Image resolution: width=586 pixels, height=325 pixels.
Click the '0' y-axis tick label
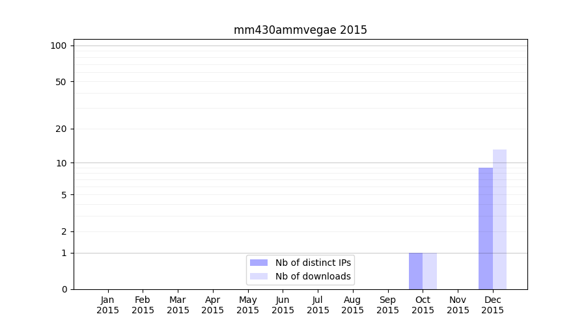pos(64,289)
